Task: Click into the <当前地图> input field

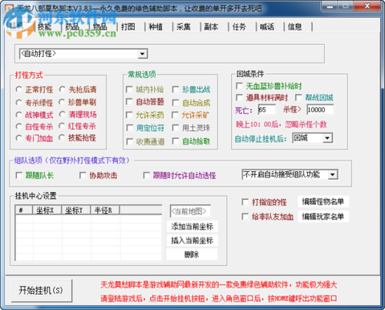Action: pos(190,211)
